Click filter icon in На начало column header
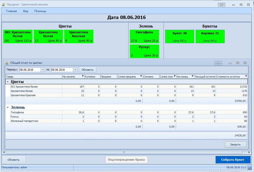The height and width of the screenshot is (172, 254). 83,76
